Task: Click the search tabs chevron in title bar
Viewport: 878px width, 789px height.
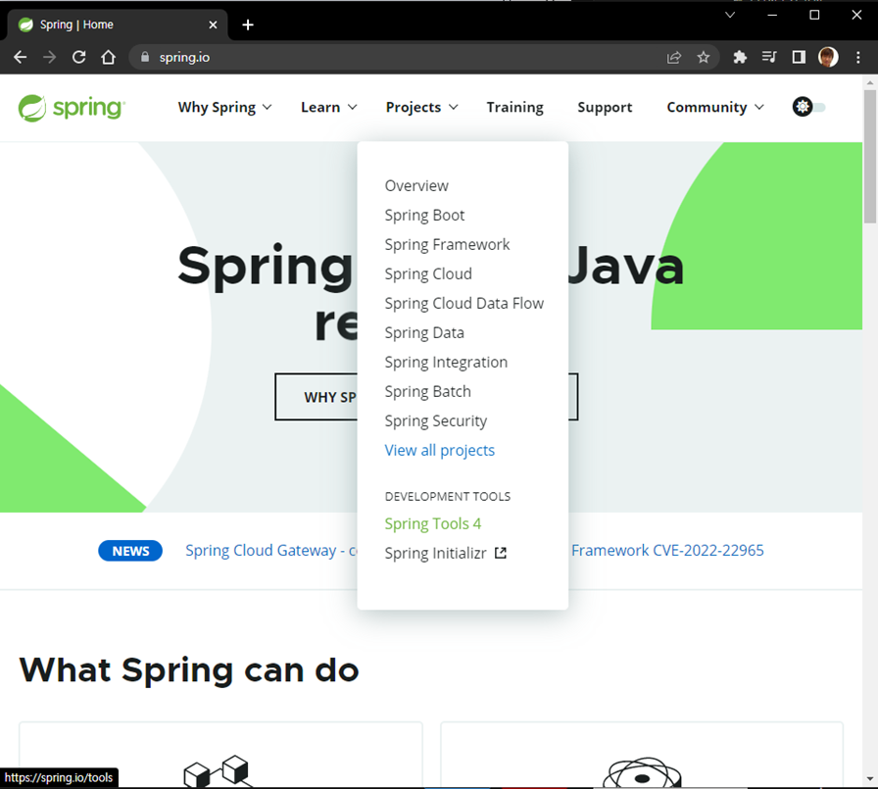Action: 730,15
